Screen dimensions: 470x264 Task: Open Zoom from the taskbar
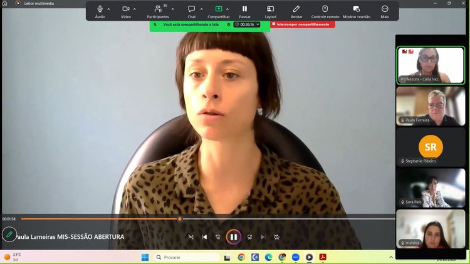click(296, 257)
